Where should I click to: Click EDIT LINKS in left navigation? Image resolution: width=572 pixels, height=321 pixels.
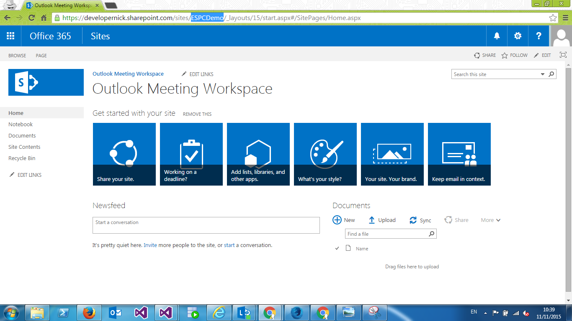click(26, 175)
